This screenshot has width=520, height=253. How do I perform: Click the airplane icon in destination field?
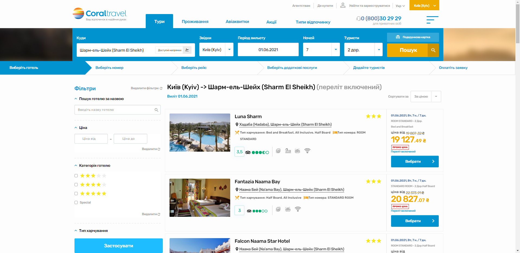click(187, 50)
